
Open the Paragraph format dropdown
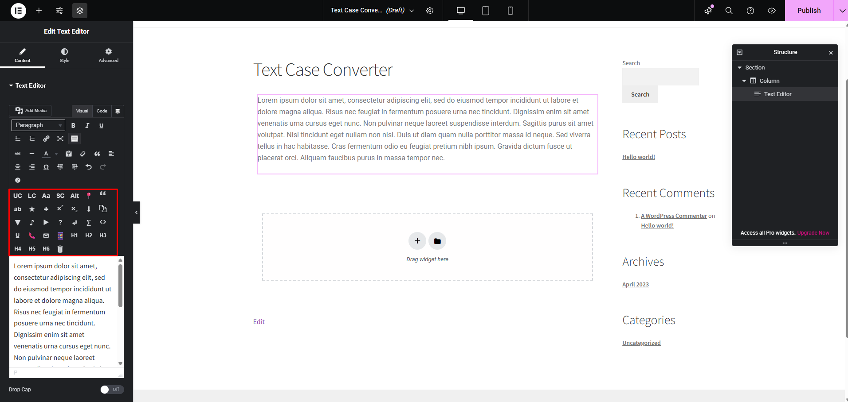click(38, 125)
